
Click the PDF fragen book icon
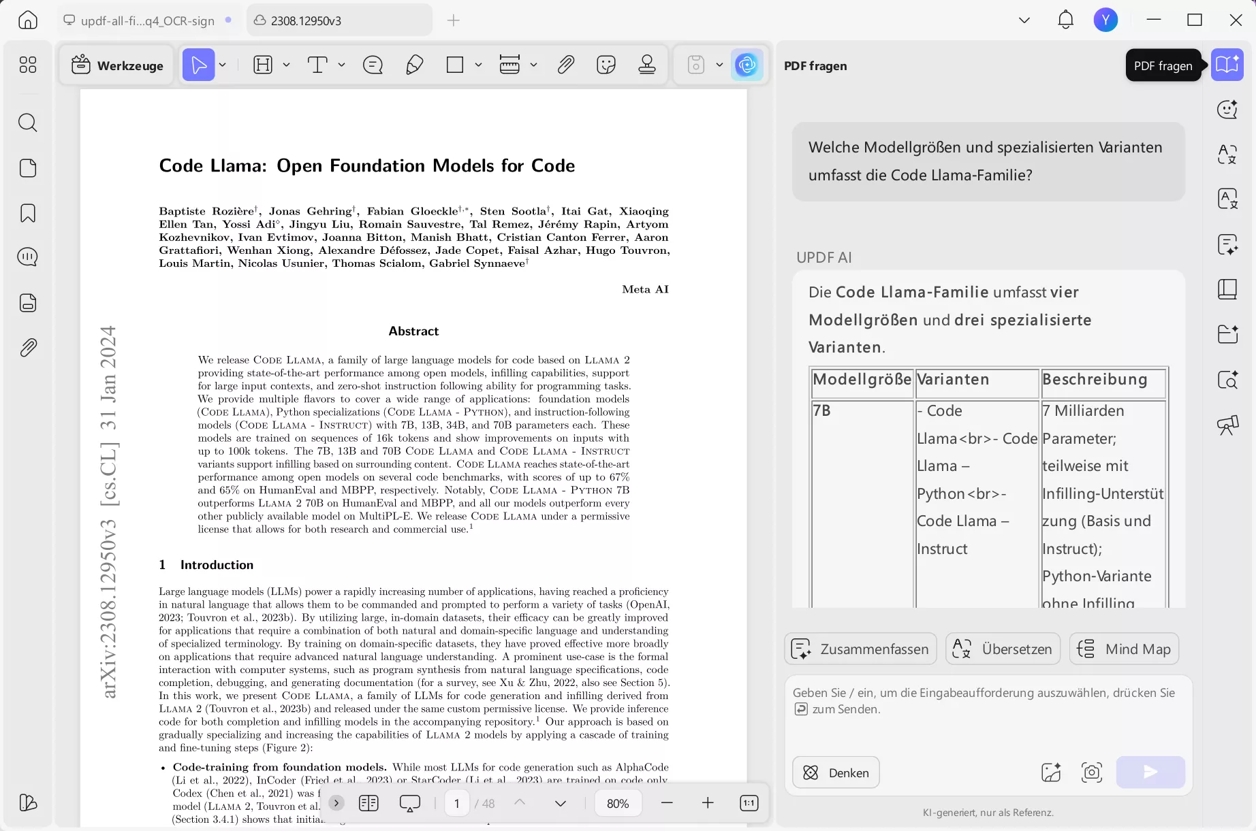click(x=1227, y=65)
